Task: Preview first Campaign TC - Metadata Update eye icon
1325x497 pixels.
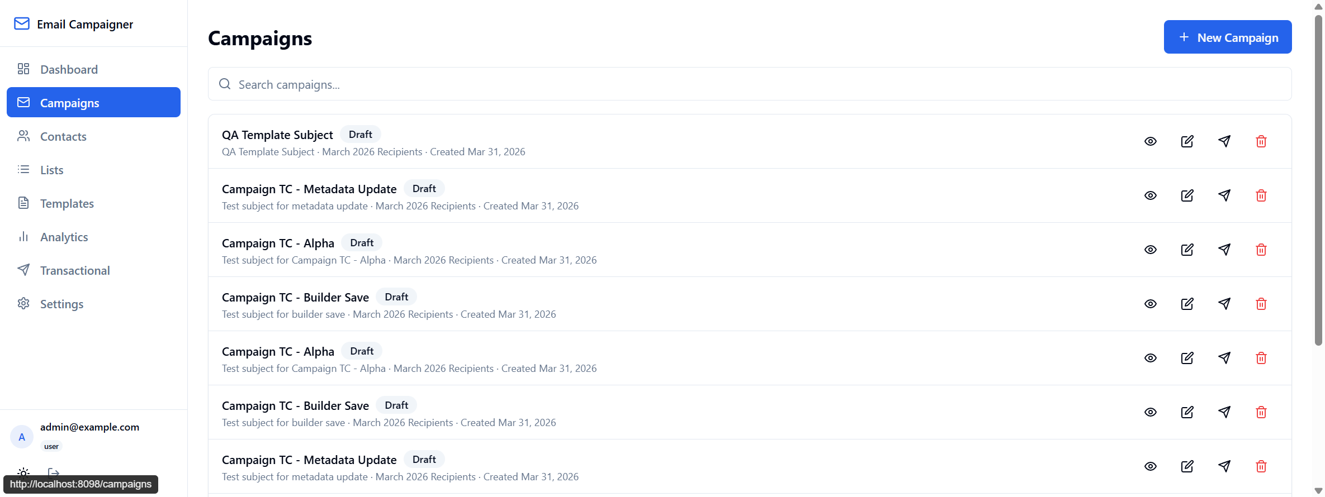Action: [x=1150, y=195]
